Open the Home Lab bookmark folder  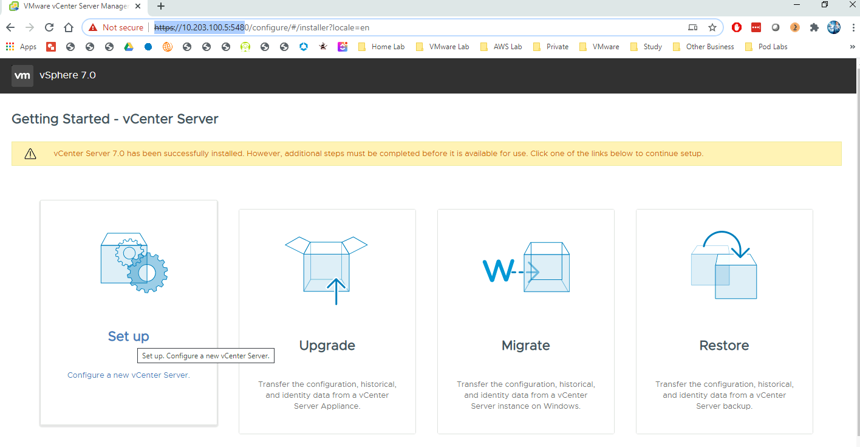[x=381, y=47]
